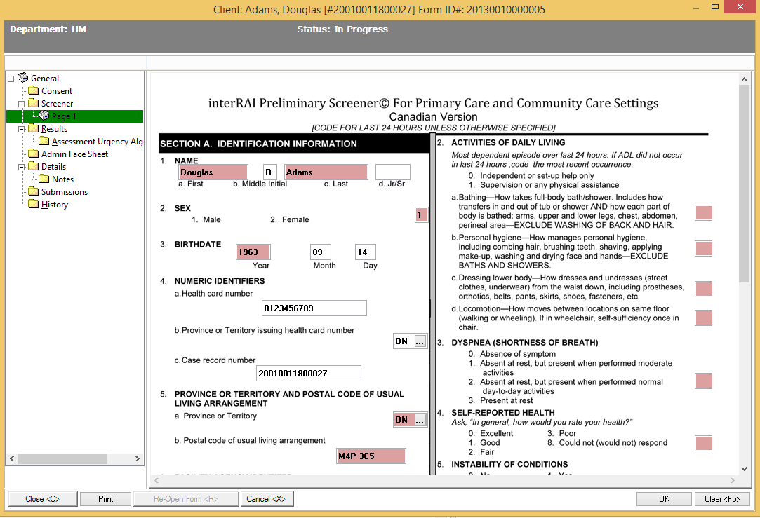Click the Admin Face Sheet folder icon
760x518 pixels.
click(x=34, y=154)
